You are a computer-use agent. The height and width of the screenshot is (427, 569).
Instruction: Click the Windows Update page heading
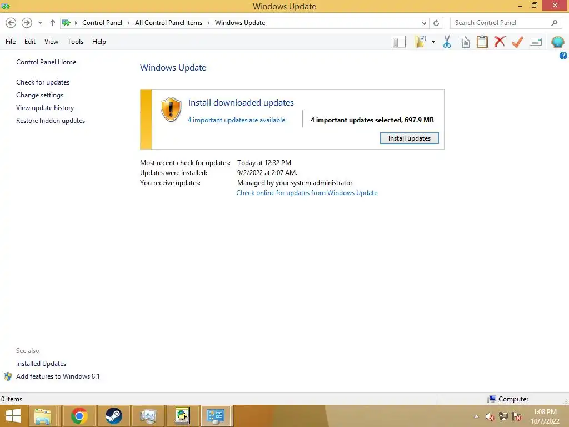click(173, 68)
